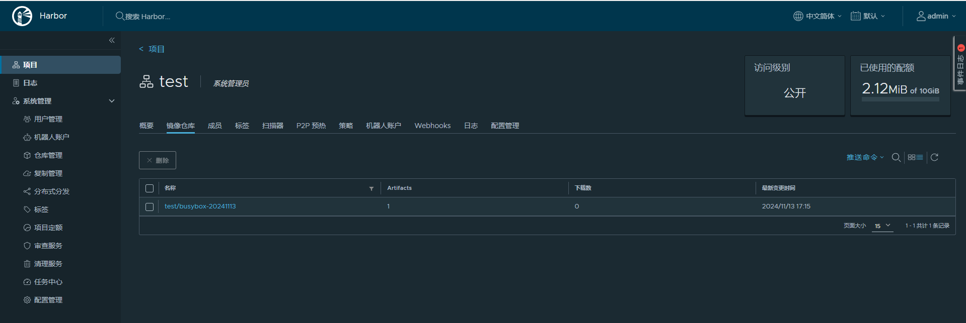
Task: Change page size dropdown showing 15
Action: tap(882, 226)
